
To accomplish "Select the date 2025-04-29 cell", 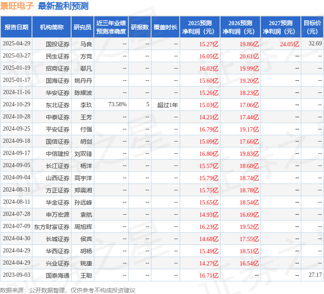I will pos(16,44).
